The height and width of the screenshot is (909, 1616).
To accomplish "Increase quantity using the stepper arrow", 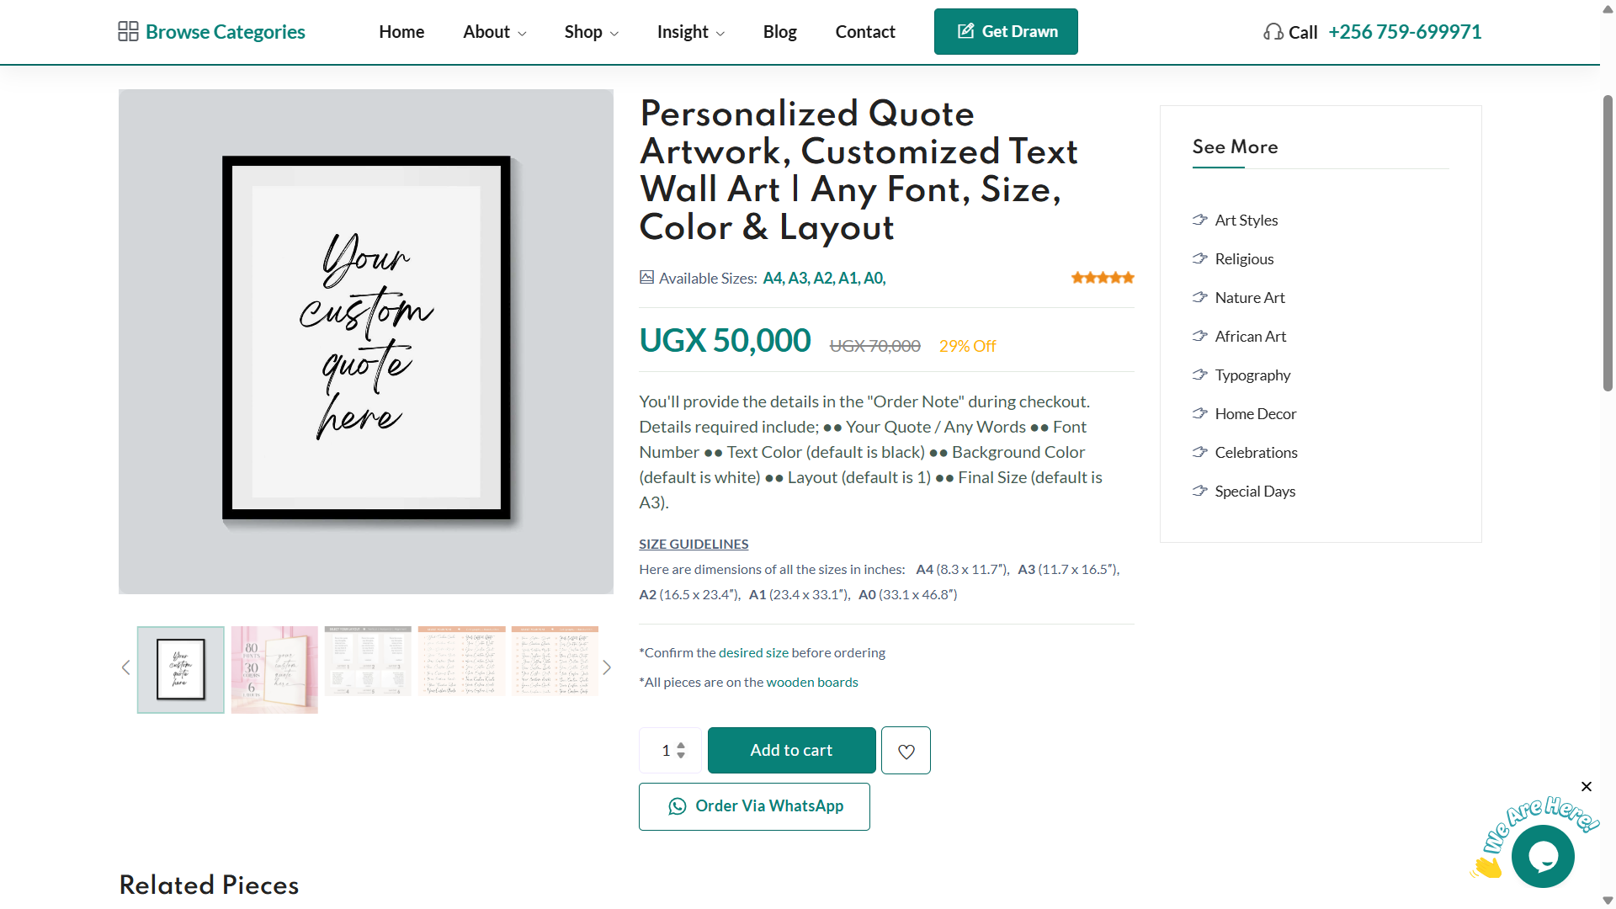I will tap(681, 746).
